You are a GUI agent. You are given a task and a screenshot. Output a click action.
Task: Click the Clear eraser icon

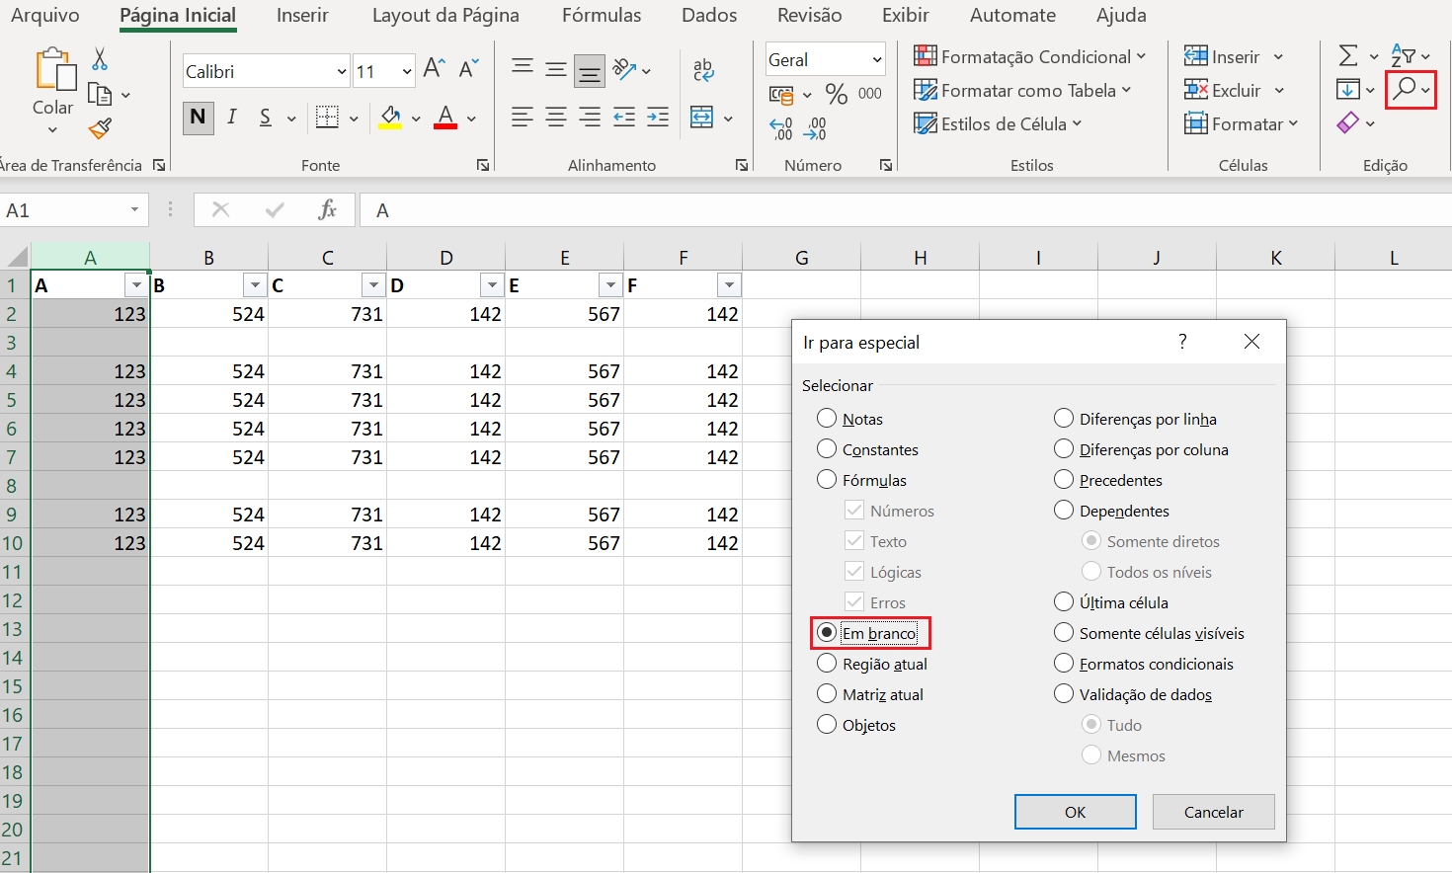pos(1348,123)
